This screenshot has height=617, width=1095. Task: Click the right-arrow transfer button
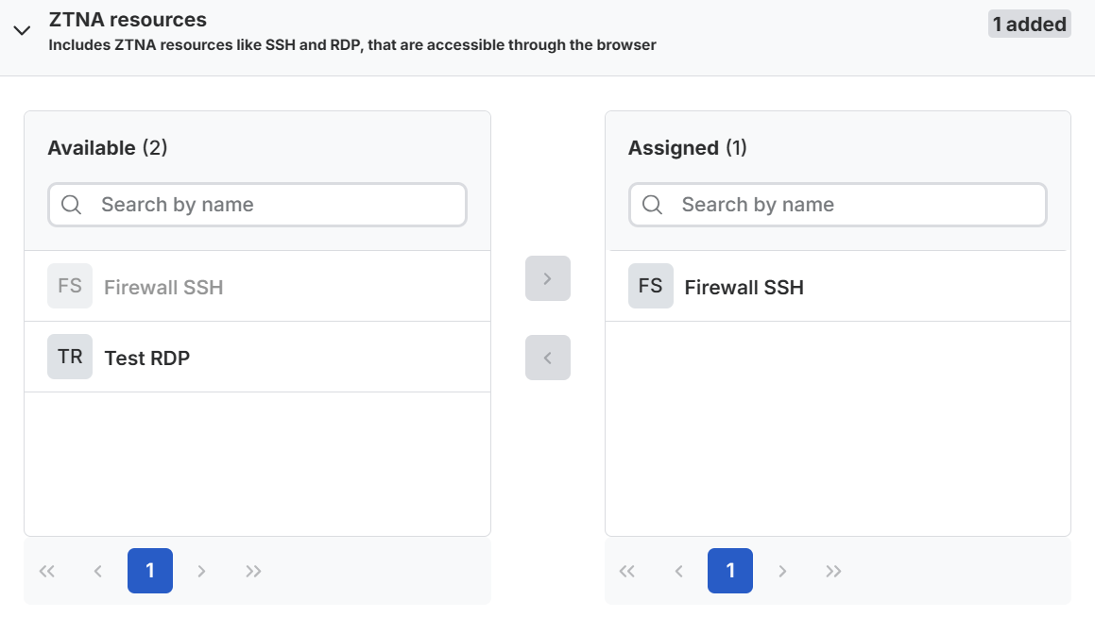[x=547, y=277]
